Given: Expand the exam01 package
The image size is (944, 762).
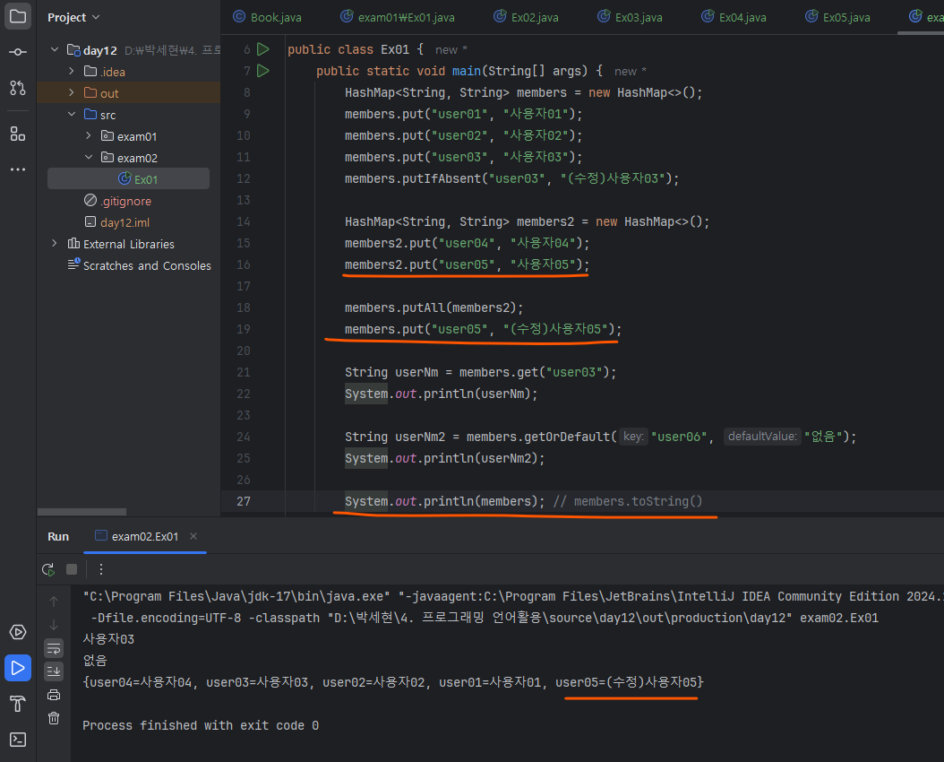Looking at the screenshot, I should [89, 135].
